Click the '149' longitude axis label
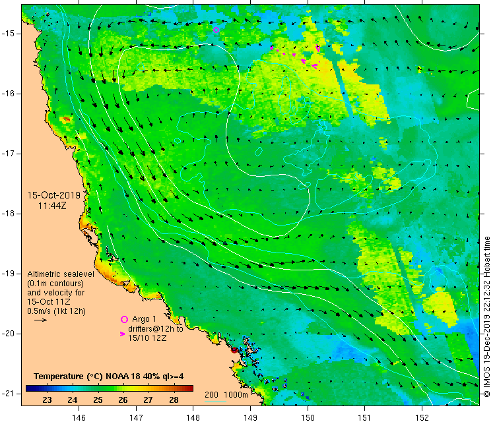Screen dimensions: 495x422 pyautogui.click(x=250, y=417)
